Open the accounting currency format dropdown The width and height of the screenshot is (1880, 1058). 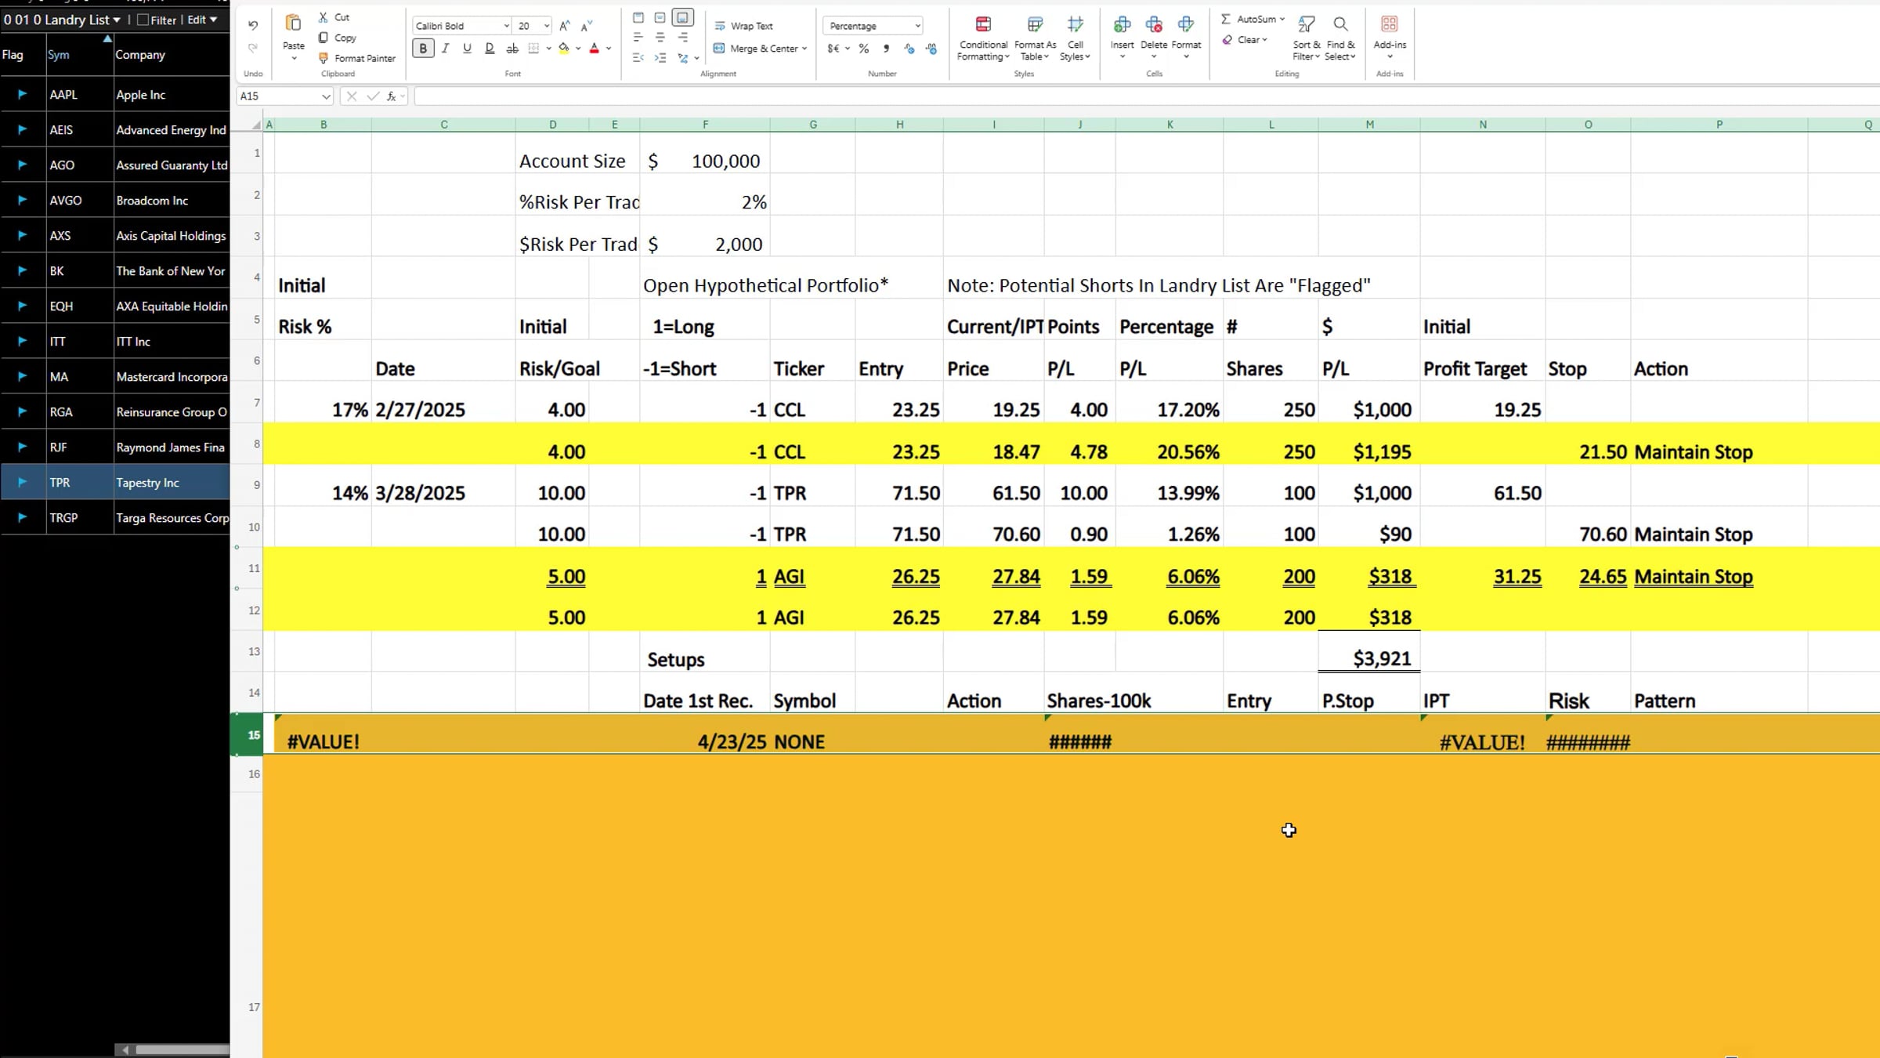[x=848, y=49]
